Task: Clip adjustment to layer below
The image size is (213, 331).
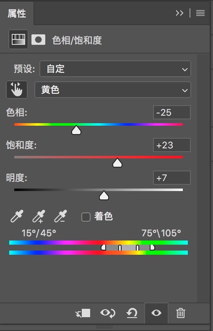Action: 83,313
